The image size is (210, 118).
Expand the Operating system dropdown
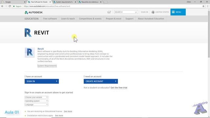click(36, 101)
